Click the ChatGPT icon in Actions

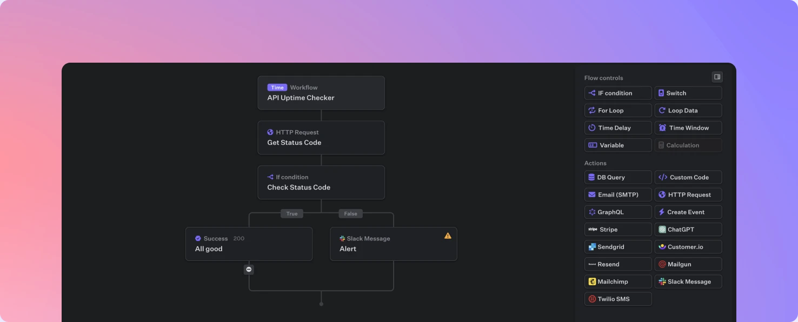pos(662,229)
